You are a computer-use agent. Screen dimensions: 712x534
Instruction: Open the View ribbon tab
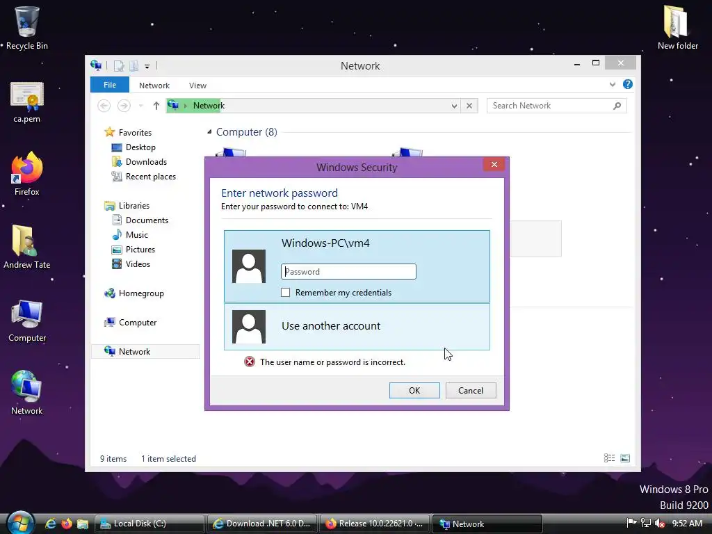click(197, 86)
